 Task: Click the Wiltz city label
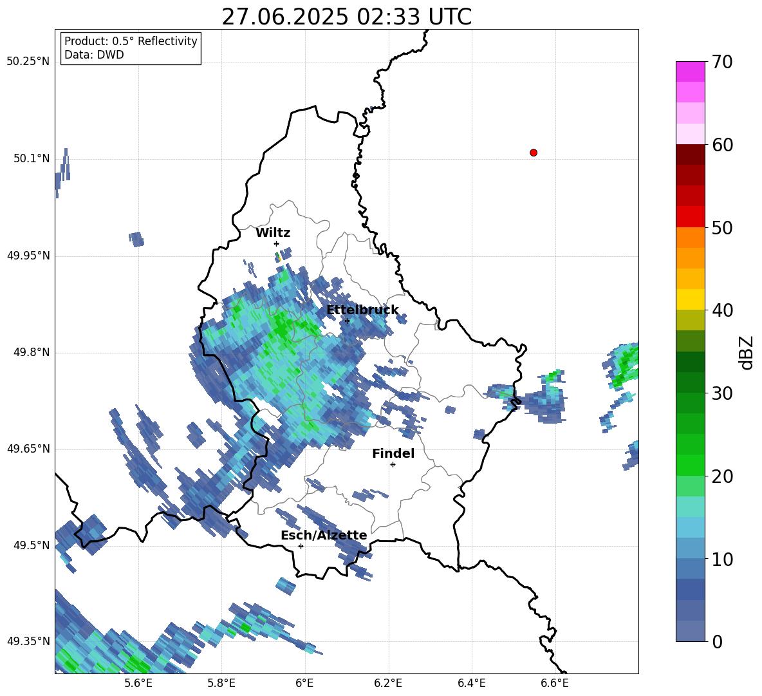point(273,233)
